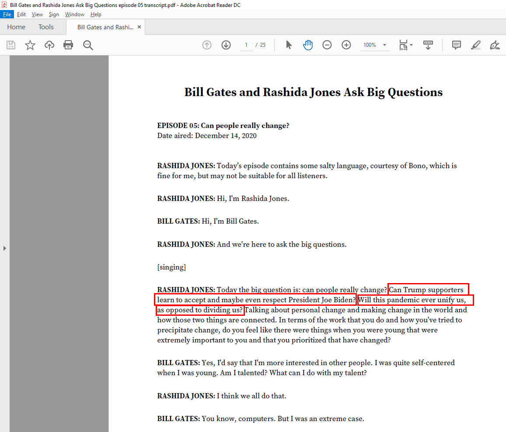The width and height of the screenshot is (506, 432).
Task: Activate the hand pan tool
Action: (308, 45)
